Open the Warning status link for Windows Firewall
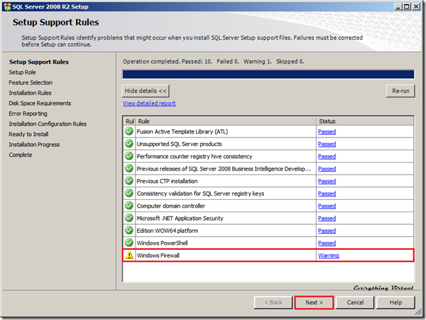The height and width of the screenshot is (320, 426). point(329,255)
